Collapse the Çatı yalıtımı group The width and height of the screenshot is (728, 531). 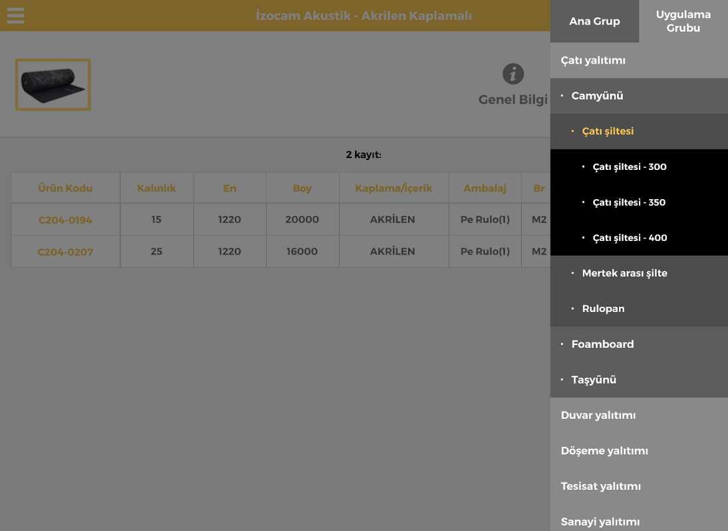click(x=639, y=60)
